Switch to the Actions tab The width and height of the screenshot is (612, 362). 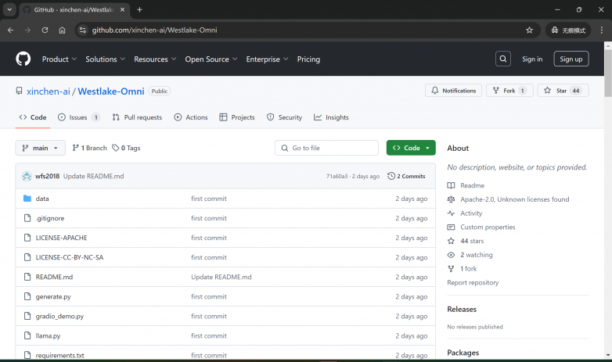191,117
